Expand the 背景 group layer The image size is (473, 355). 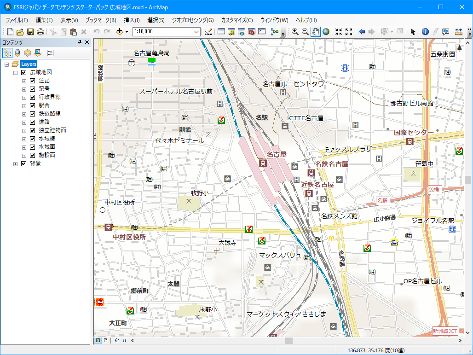click(15, 164)
